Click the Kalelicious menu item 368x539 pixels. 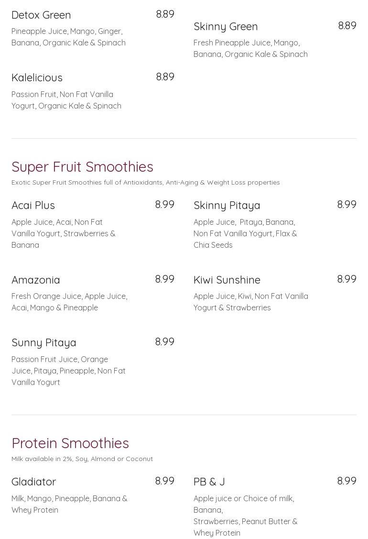point(37,77)
